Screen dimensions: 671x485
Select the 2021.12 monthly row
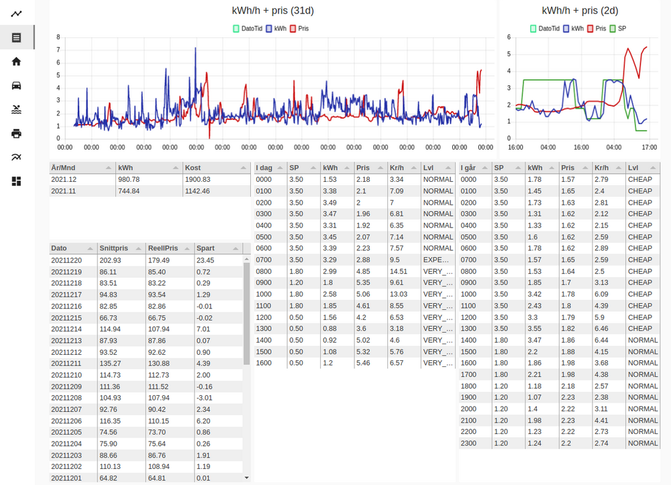point(149,179)
